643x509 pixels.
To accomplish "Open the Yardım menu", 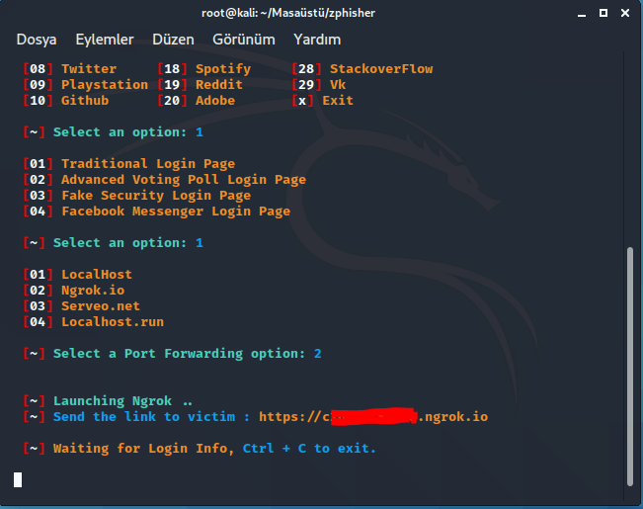I will click(317, 40).
